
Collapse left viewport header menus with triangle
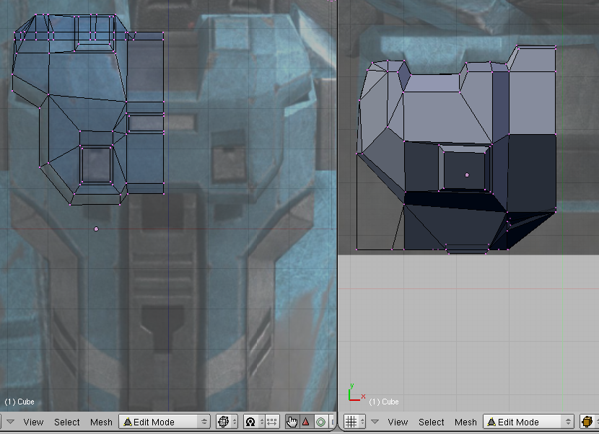(x=10, y=422)
